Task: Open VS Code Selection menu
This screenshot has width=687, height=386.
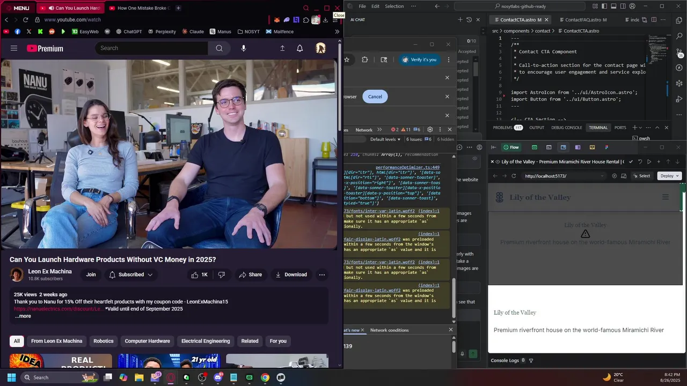Action: pyautogui.click(x=394, y=6)
